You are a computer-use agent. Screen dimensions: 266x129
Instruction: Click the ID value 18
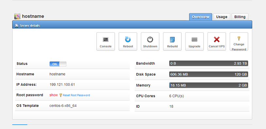point(171,107)
